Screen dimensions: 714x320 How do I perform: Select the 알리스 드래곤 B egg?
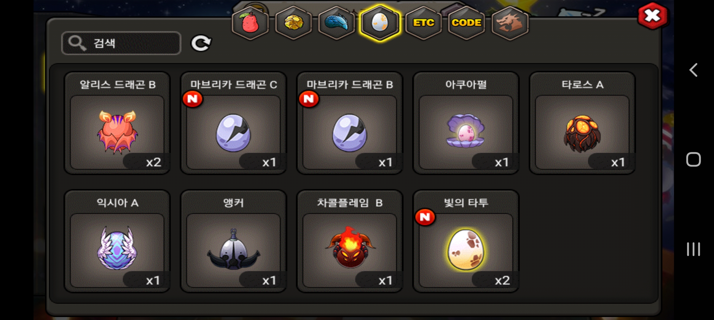click(x=117, y=123)
